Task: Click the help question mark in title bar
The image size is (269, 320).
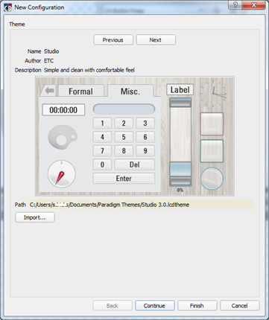Action: click(x=235, y=4)
